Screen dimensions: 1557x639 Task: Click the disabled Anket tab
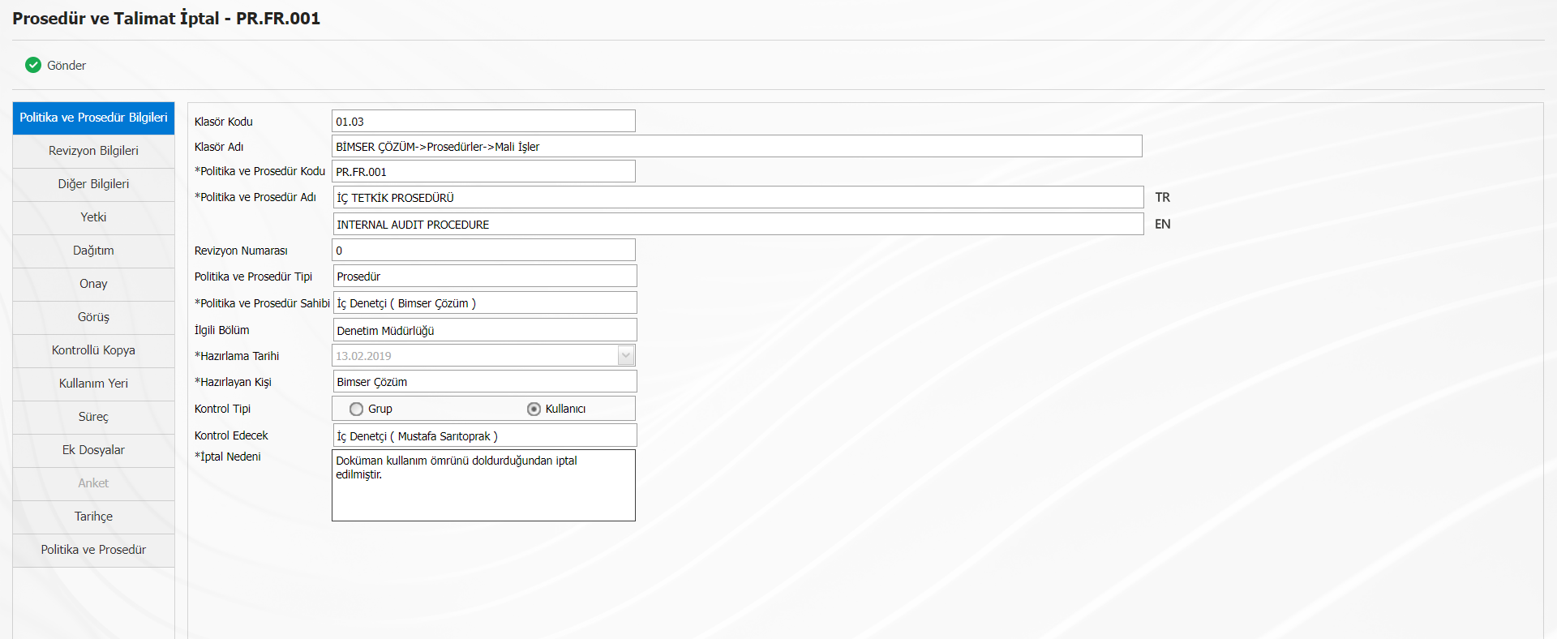(x=93, y=483)
